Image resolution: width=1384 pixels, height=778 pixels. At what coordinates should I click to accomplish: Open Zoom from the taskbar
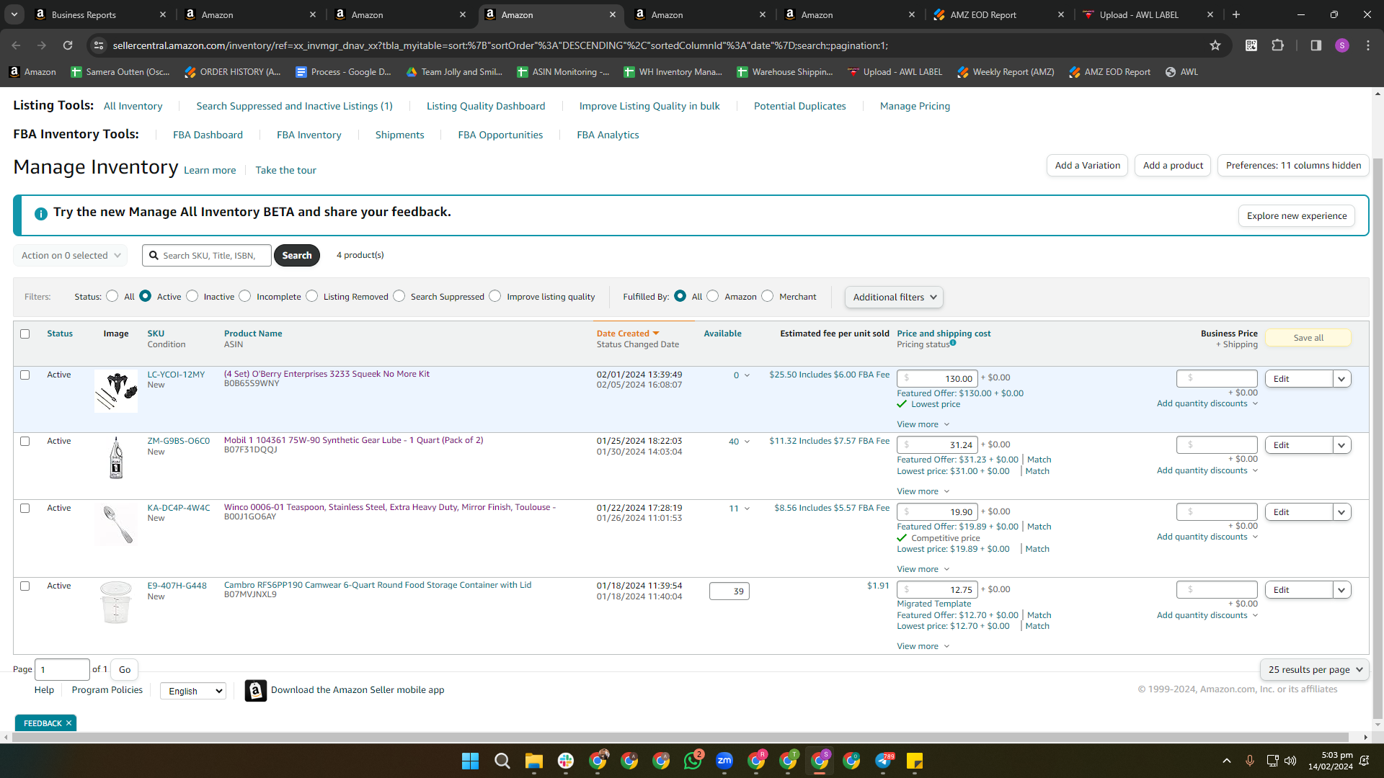click(x=724, y=761)
